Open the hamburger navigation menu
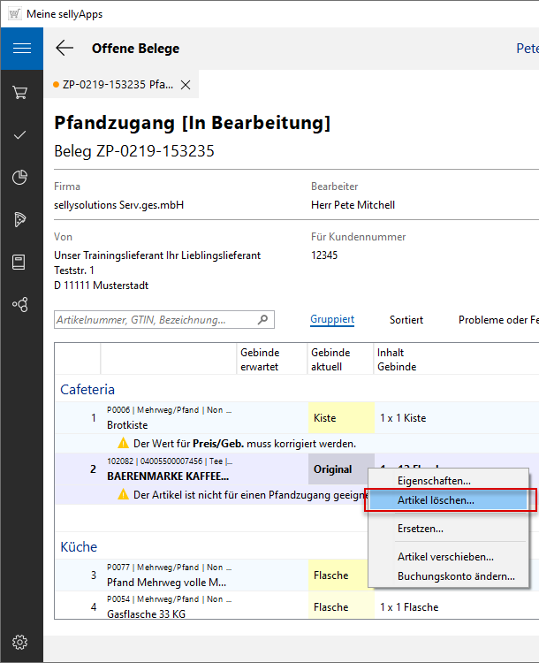The image size is (539, 663). [x=21, y=49]
